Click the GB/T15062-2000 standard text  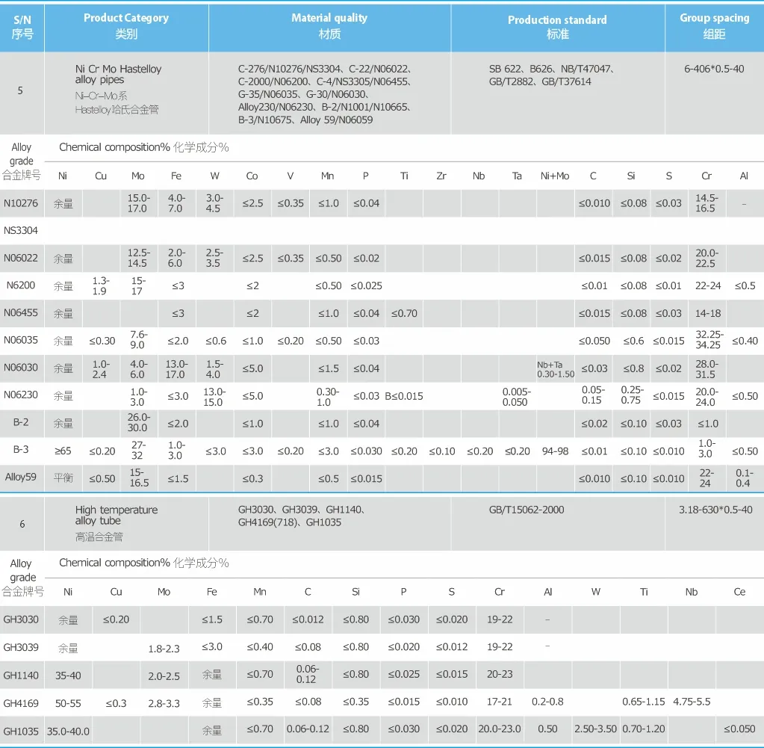527,510
